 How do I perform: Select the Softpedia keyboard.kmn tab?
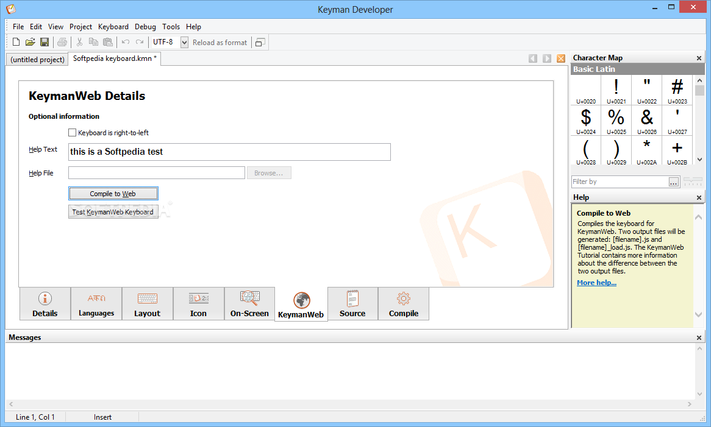click(114, 58)
